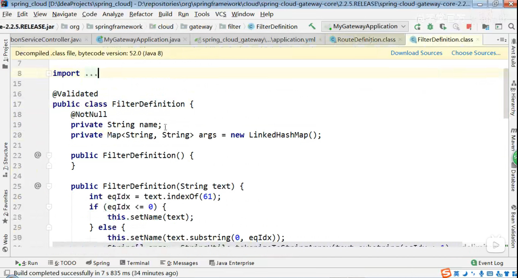Click the Download Sources link
The height and width of the screenshot is (278, 518).
click(417, 53)
